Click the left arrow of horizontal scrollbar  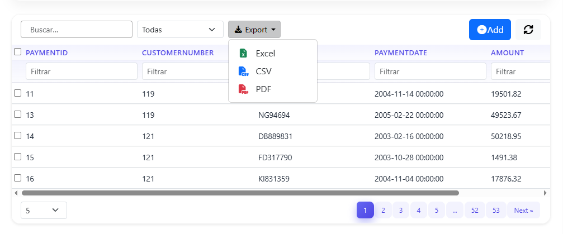16,193
